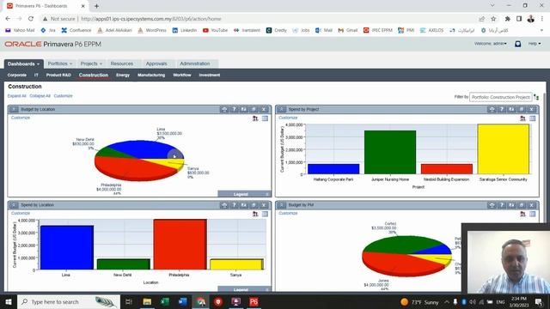Click the browser address bar

pyautogui.click(x=260, y=19)
